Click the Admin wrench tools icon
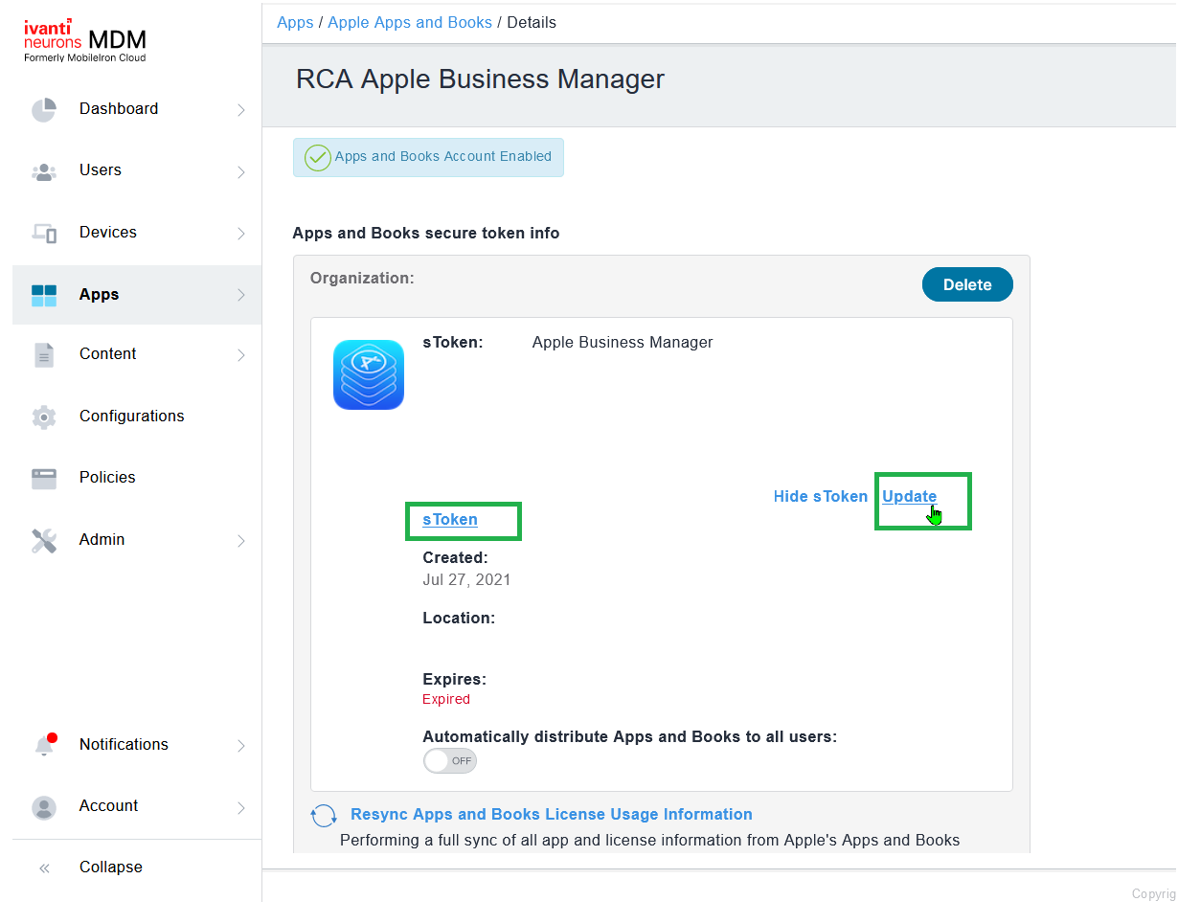Viewport: 1178px width, 924px height. point(44,540)
